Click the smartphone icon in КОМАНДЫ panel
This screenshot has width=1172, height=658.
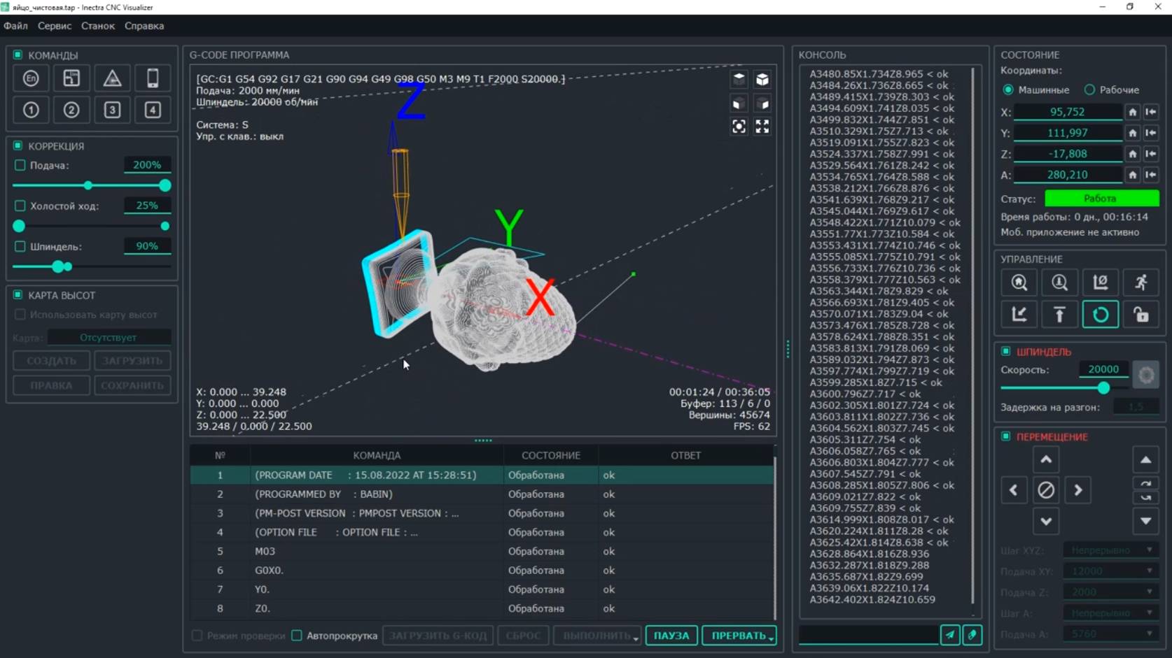(153, 78)
